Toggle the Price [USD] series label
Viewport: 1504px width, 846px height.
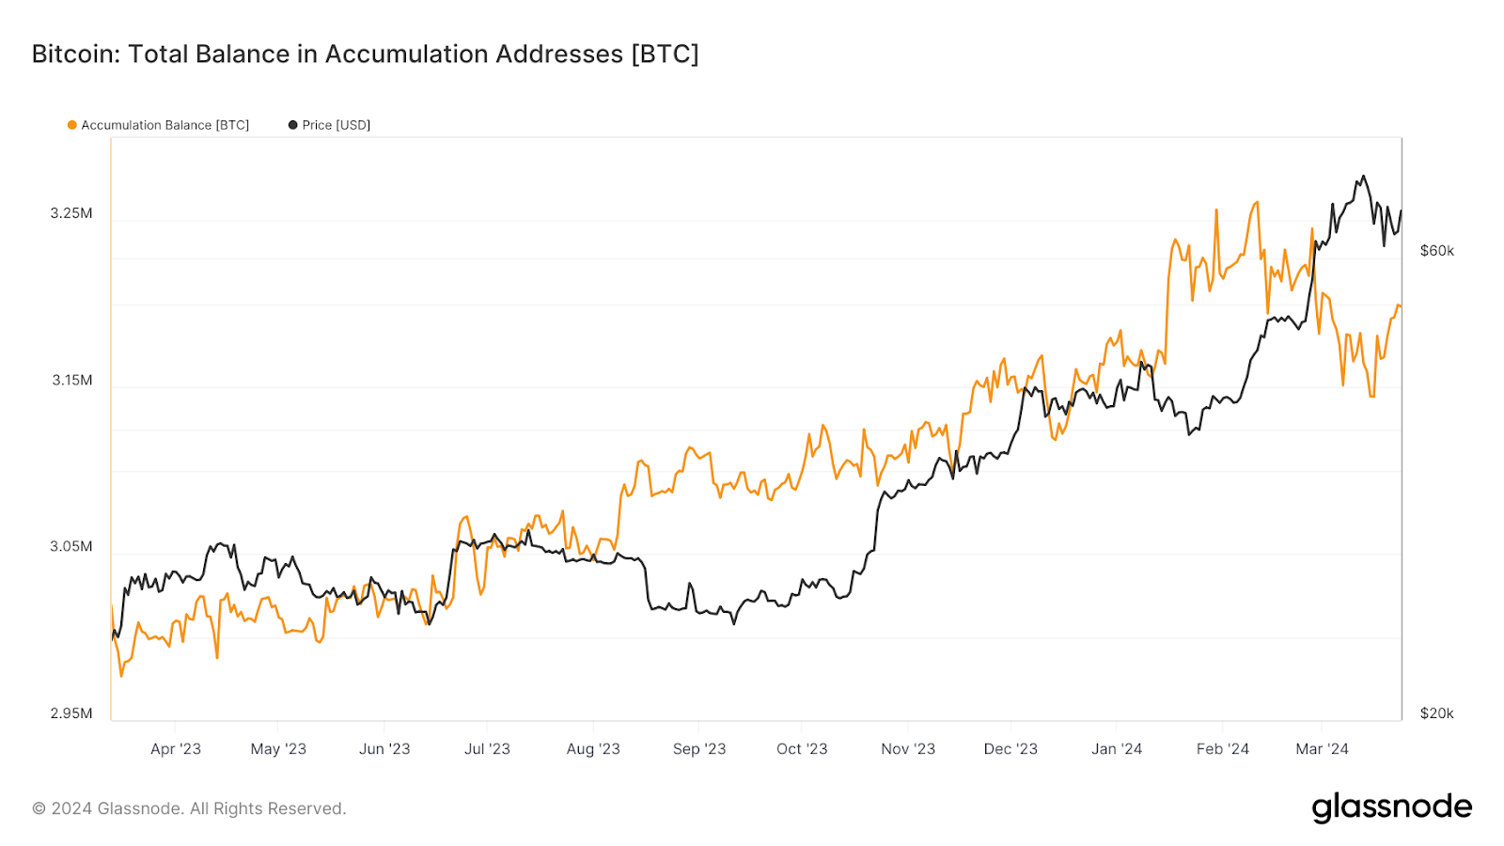point(337,125)
